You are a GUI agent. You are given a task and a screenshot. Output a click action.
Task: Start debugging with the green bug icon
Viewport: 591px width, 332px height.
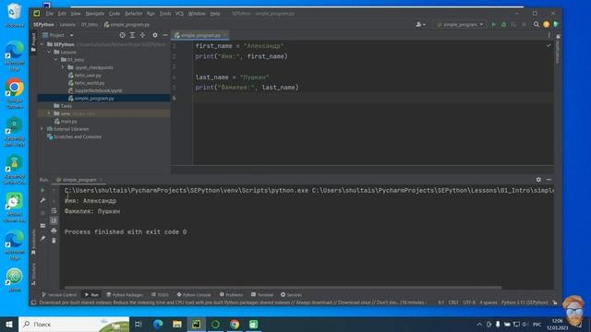tap(504, 25)
